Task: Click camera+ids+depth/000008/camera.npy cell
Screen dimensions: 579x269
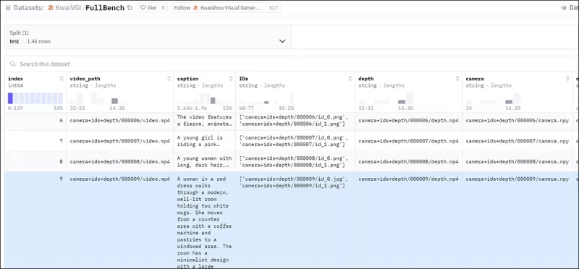Action: (x=517, y=162)
